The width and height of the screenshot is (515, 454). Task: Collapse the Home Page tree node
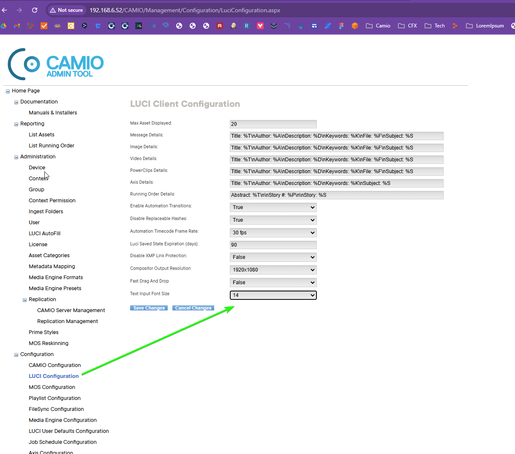[x=8, y=91]
